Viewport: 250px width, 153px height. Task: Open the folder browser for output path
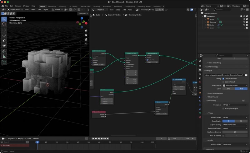[246, 75]
